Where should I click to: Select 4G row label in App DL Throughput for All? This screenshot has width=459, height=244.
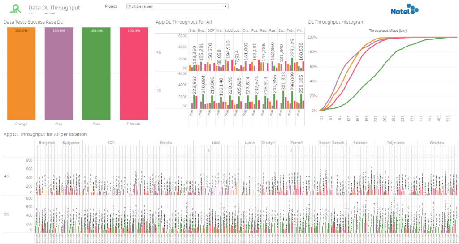(159, 52)
